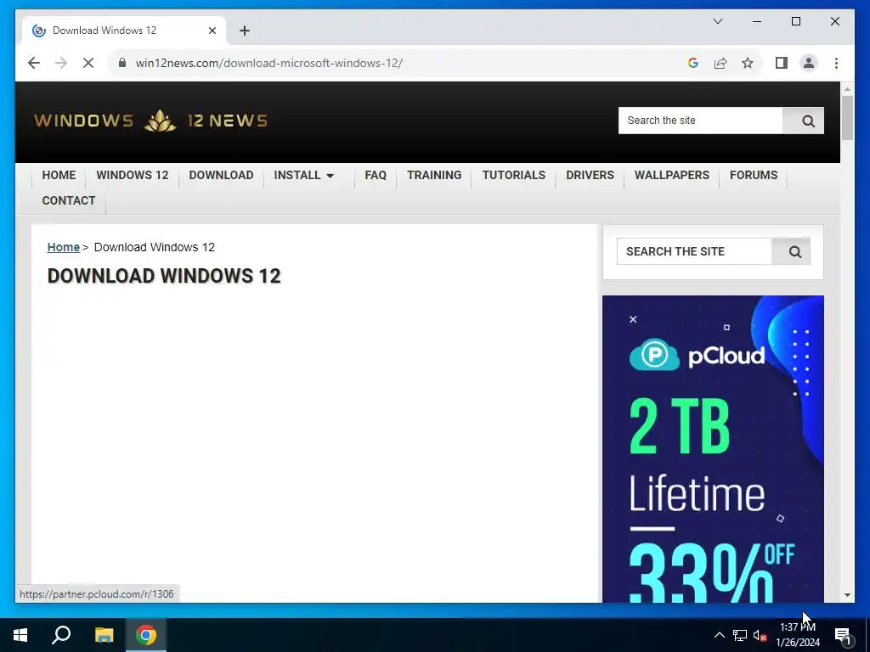Viewport: 870px width, 652px height.
Task: Select the Download Windows 12 tab
Action: [x=123, y=31]
